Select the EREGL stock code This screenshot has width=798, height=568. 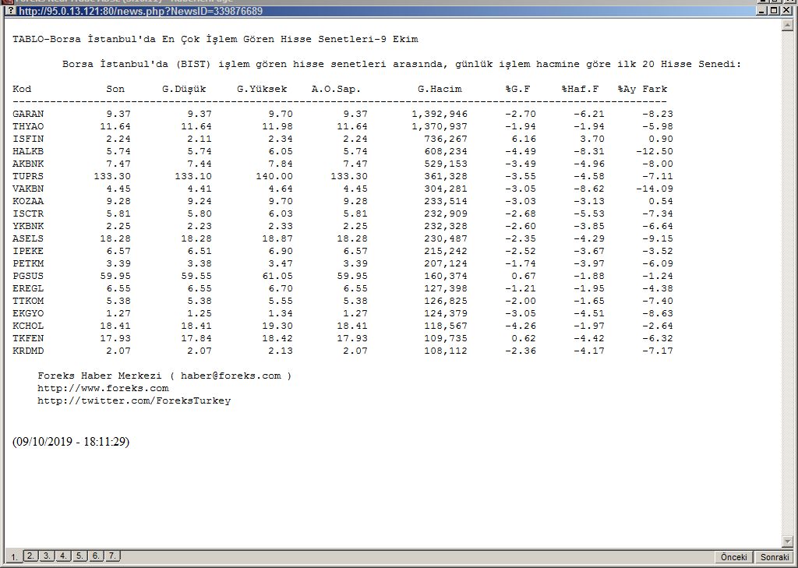pos(28,288)
